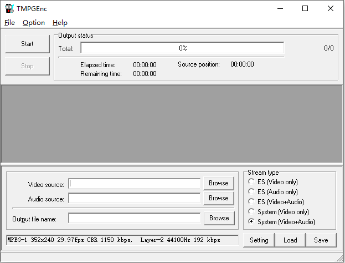Image resolution: width=345 pixels, height=263 pixels.
Task: Click the Save button
Action: tap(321, 240)
